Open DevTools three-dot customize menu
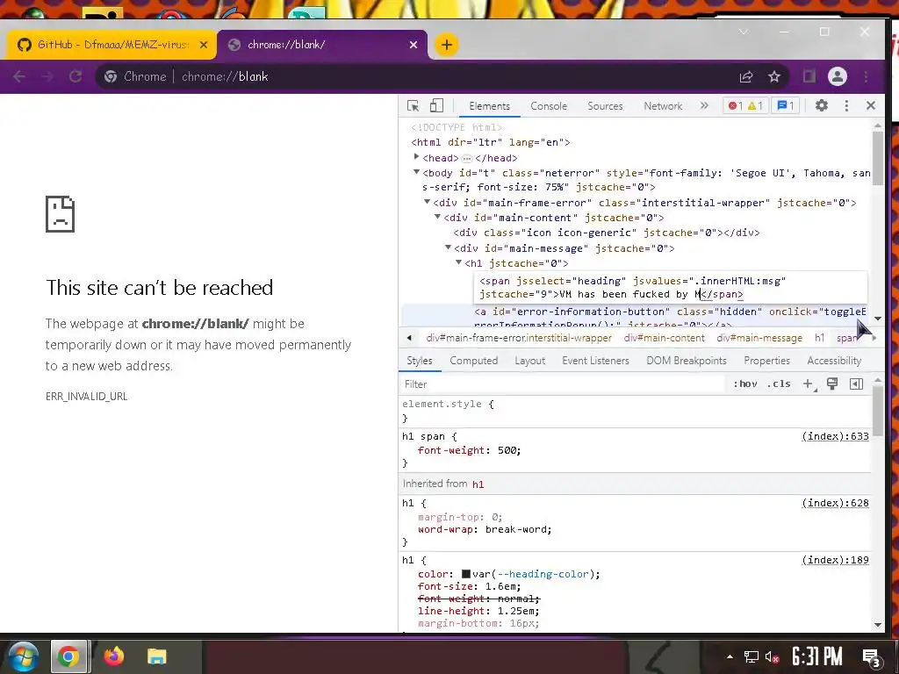 coord(846,105)
